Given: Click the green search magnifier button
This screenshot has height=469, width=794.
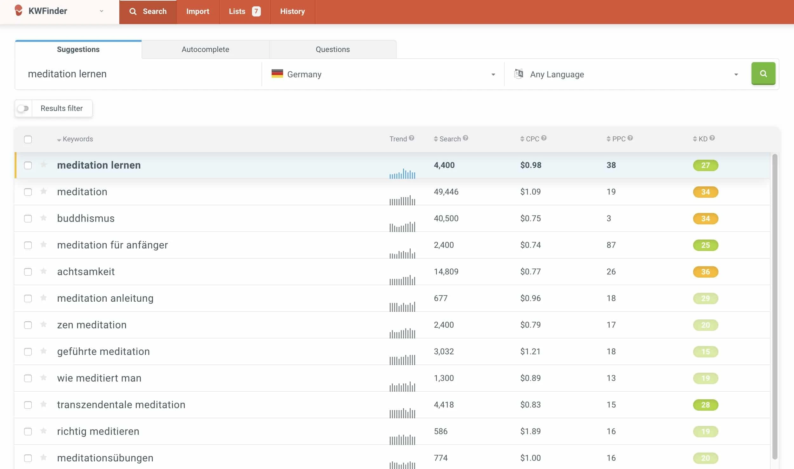Looking at the screenshot, I should pos(763,74).
